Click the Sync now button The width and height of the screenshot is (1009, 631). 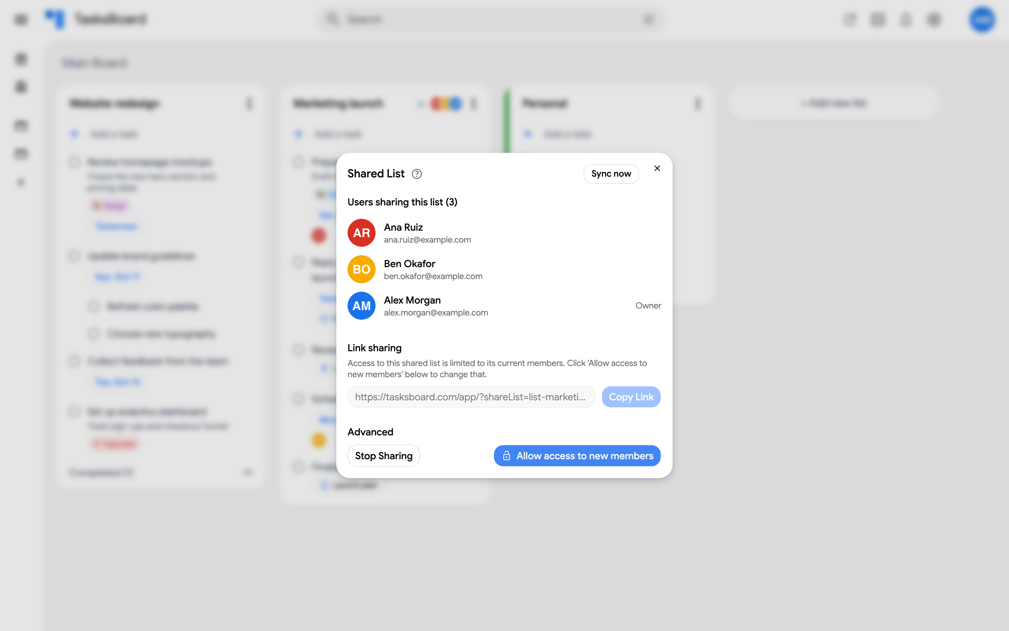click(611, 174)
